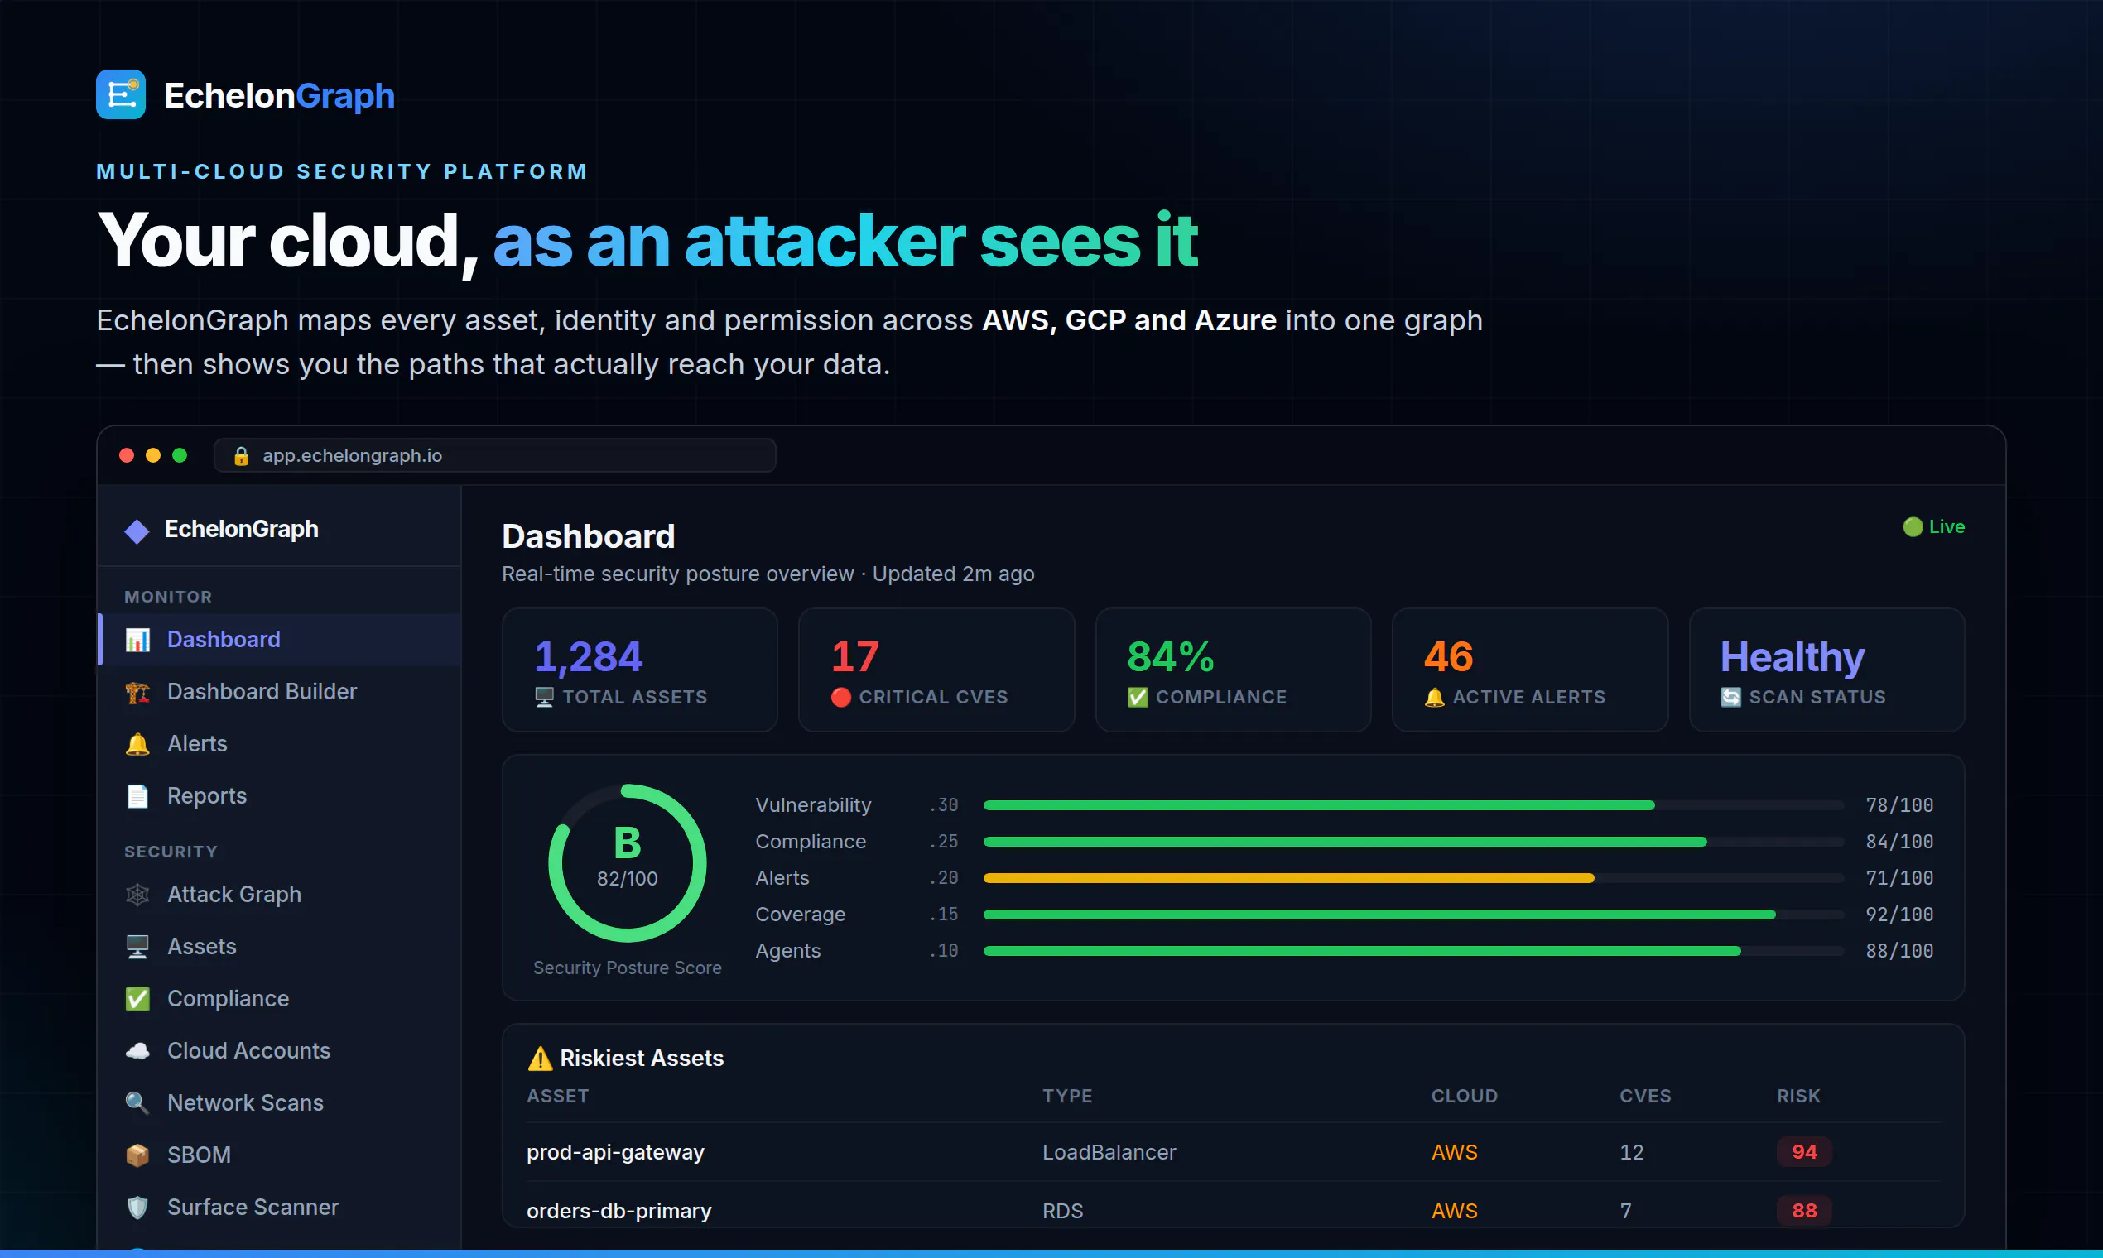Viewport: 2103px width, 1258px height.
Task: Click the Live status label
Action: pos(1947,527)
